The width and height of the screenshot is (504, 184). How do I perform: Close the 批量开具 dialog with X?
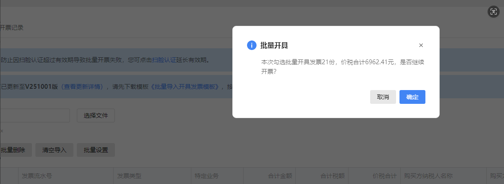tap(421, 45)
